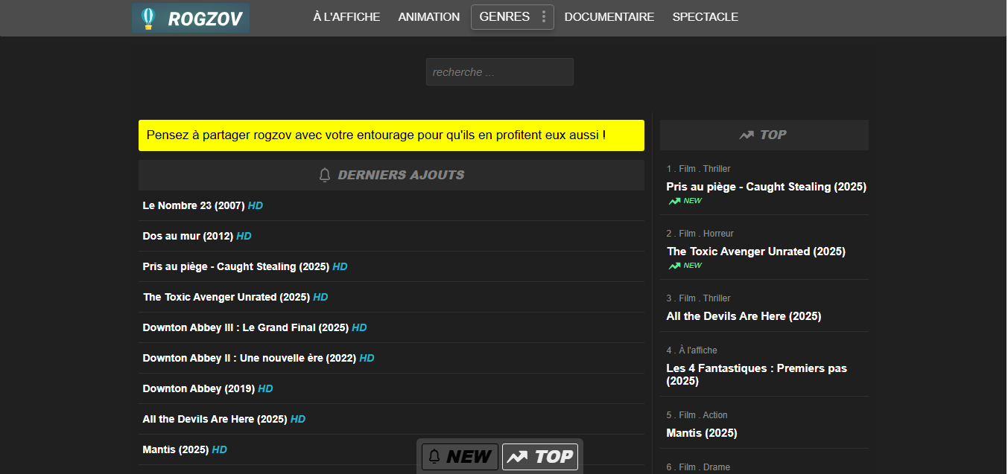
Task: Open Dos au mur (2012) film link
Action: 188,236
